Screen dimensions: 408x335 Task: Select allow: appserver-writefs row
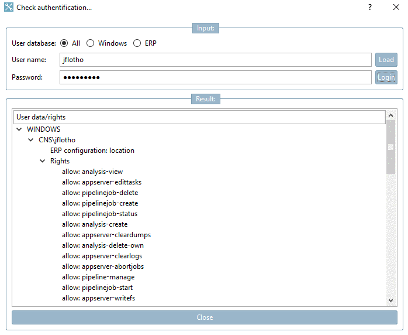point(99,298)
